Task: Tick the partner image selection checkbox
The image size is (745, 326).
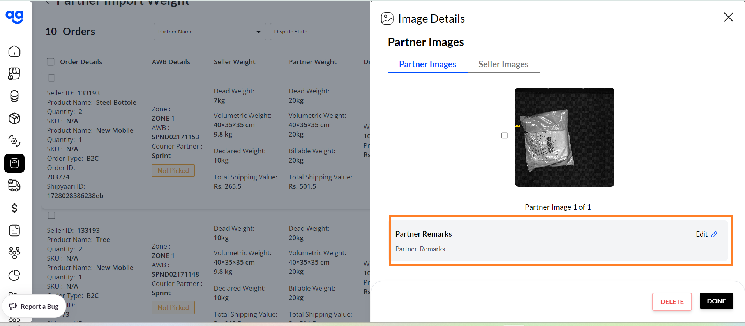Action: click(505, 135)
